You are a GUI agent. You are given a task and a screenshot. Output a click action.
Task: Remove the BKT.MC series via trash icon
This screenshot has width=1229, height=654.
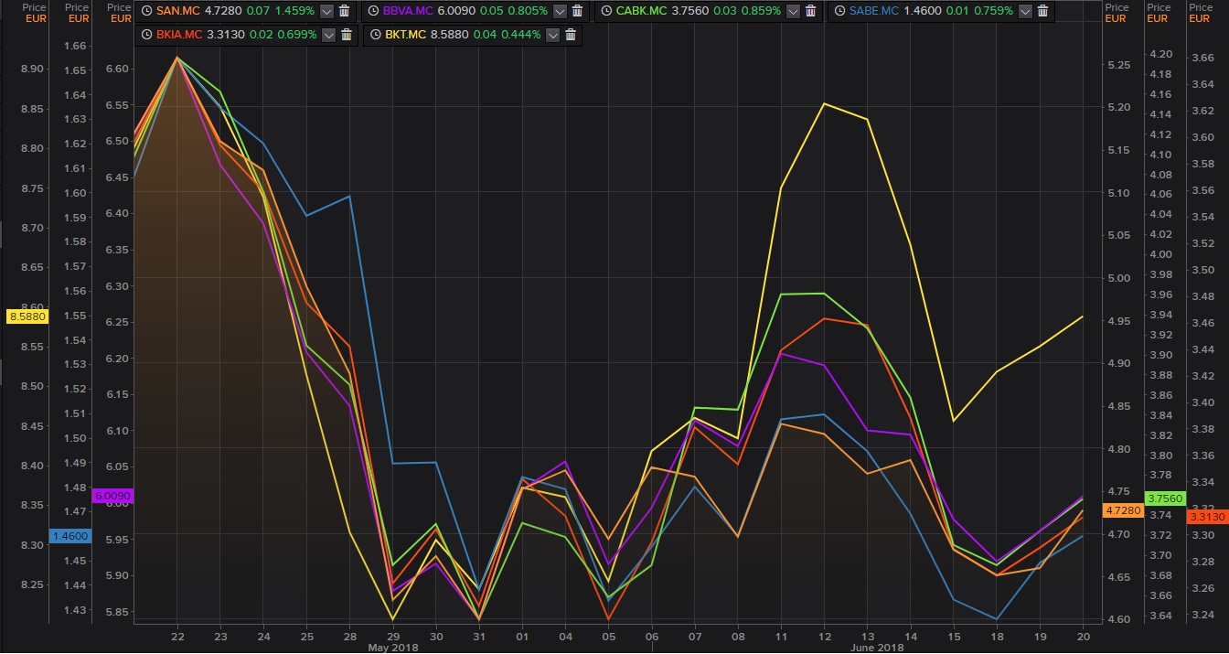(570, 35)
